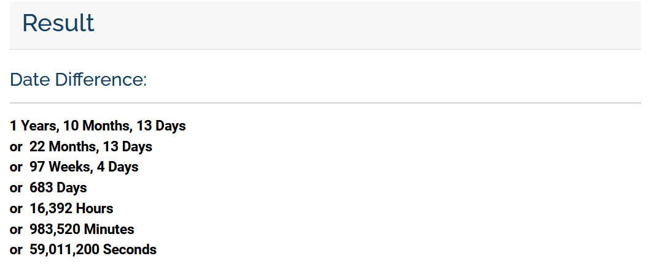Click the 983,520 Minutes result
This screenshot has height=264, width=651.
[x=82, y=229]
